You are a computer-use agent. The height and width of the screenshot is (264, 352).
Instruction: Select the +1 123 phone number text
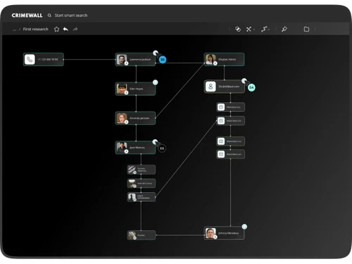48,59
